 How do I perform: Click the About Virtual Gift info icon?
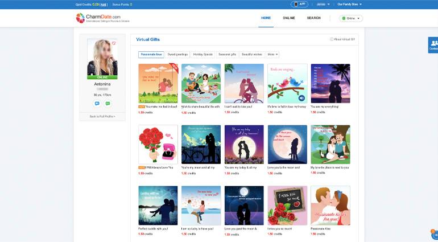(332, 39)
